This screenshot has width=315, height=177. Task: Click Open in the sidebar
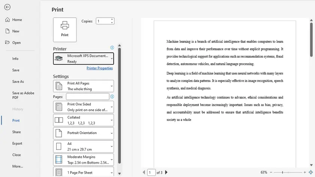click(x=16, y=43)
